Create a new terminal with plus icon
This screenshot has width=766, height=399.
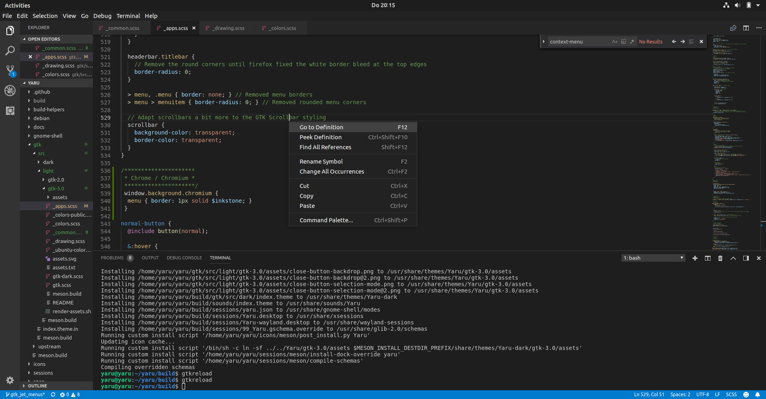695,258
